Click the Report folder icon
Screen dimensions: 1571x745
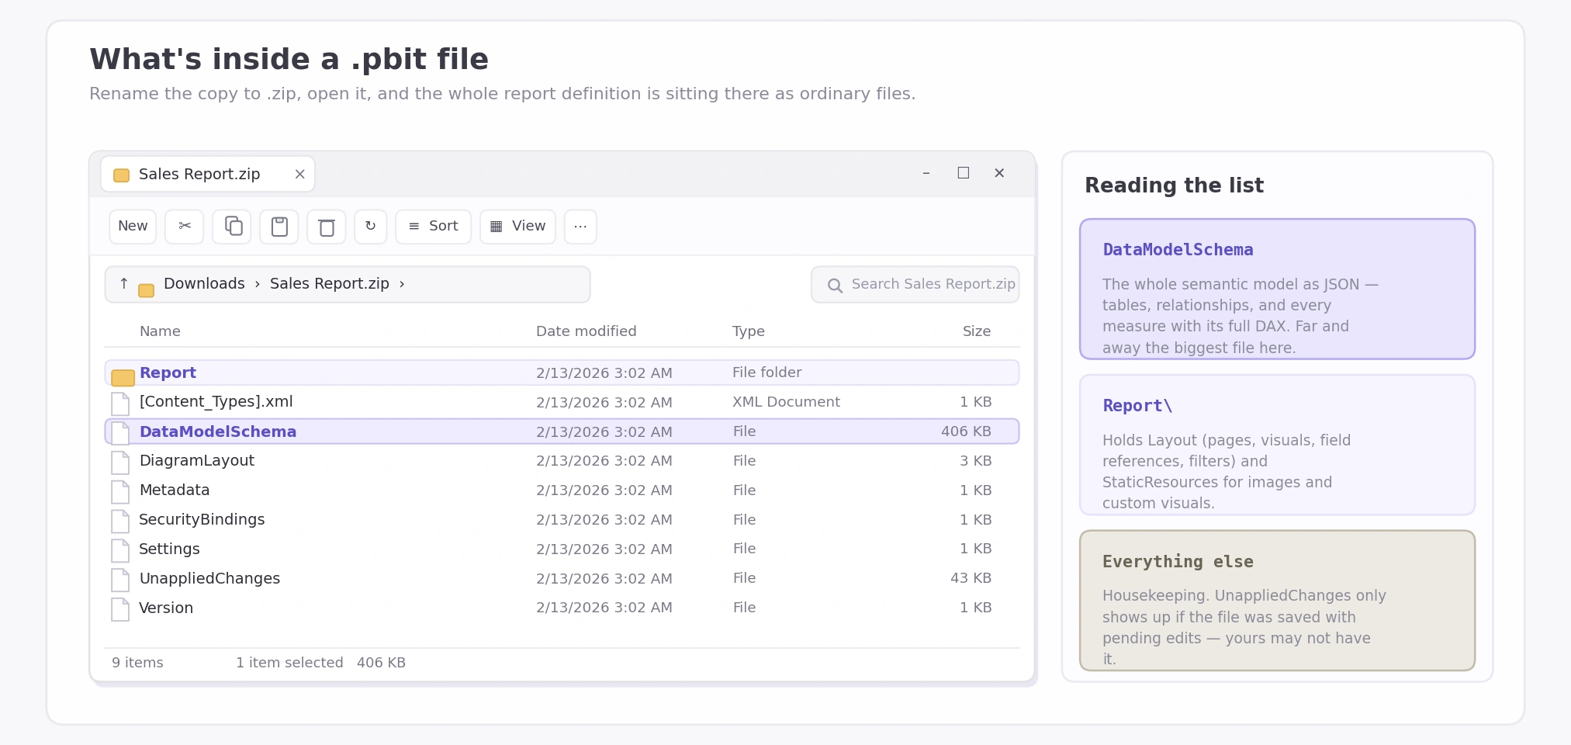coord(123,377)
